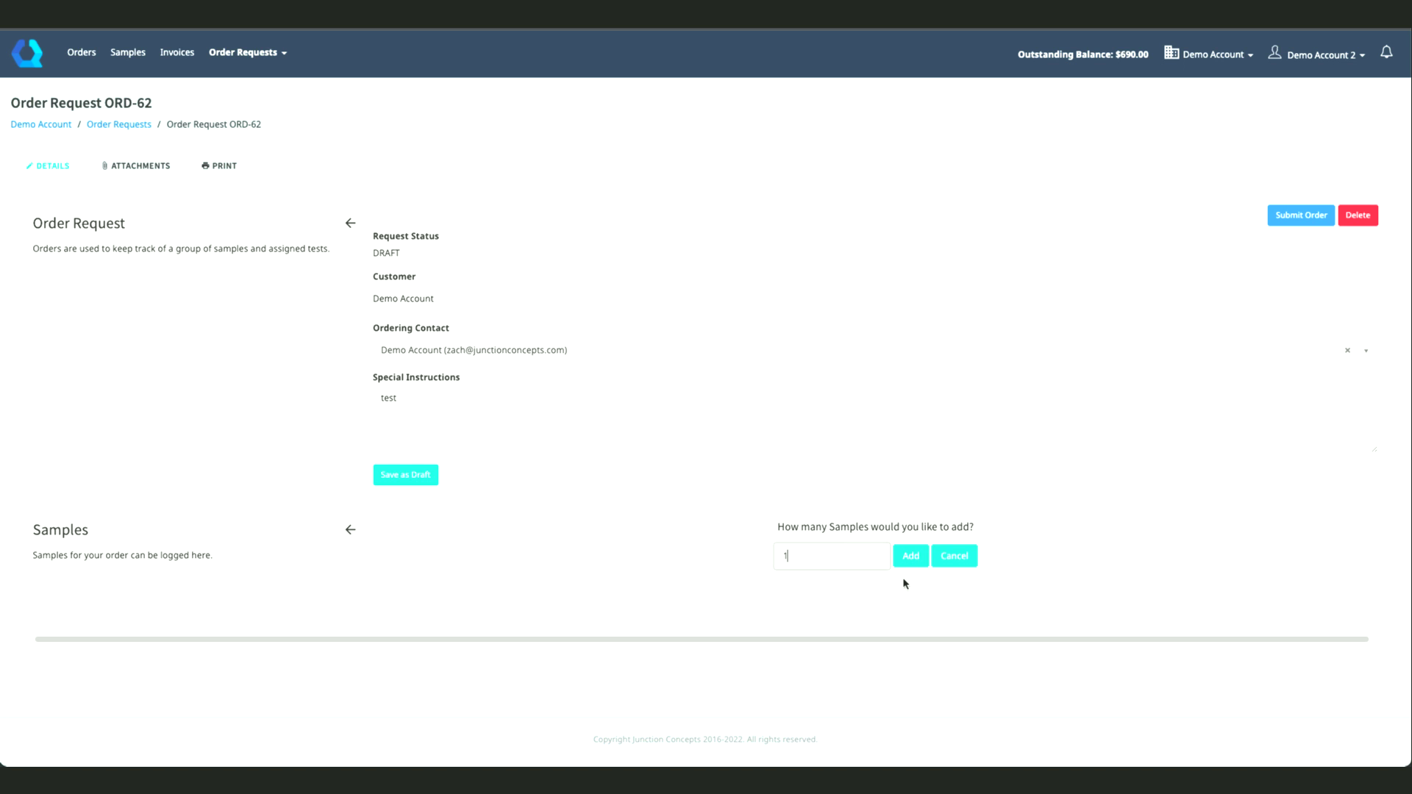Click the red Delete button
The image size is (1412, 794).
point(1357,215)
